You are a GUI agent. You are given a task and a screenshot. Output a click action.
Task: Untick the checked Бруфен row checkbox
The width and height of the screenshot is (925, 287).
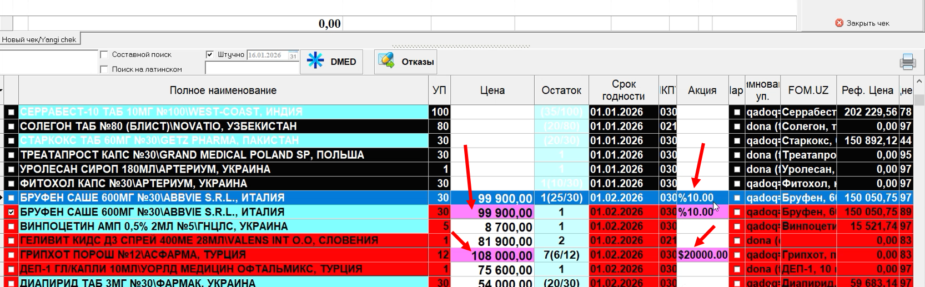(x=11, y=212)
